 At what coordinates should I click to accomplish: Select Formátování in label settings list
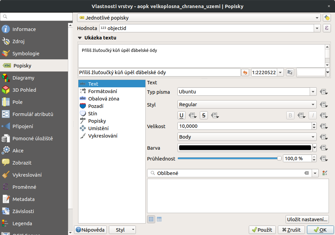(112, 91)
